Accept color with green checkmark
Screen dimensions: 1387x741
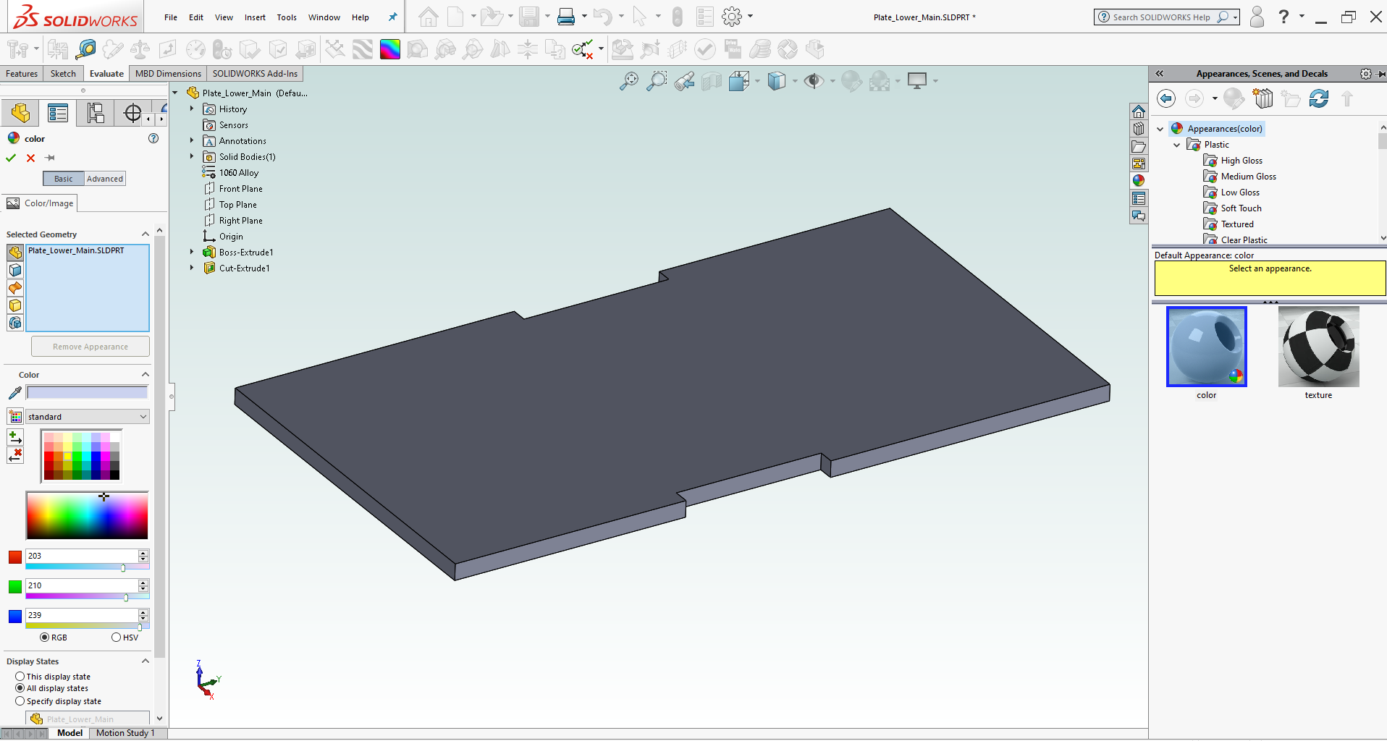tap(11, 158)
